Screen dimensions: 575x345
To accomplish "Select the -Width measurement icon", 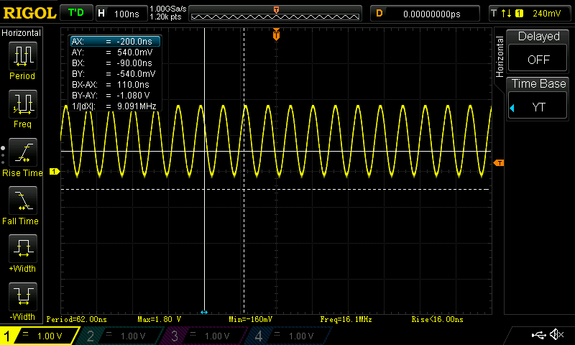I will (23, 297).
